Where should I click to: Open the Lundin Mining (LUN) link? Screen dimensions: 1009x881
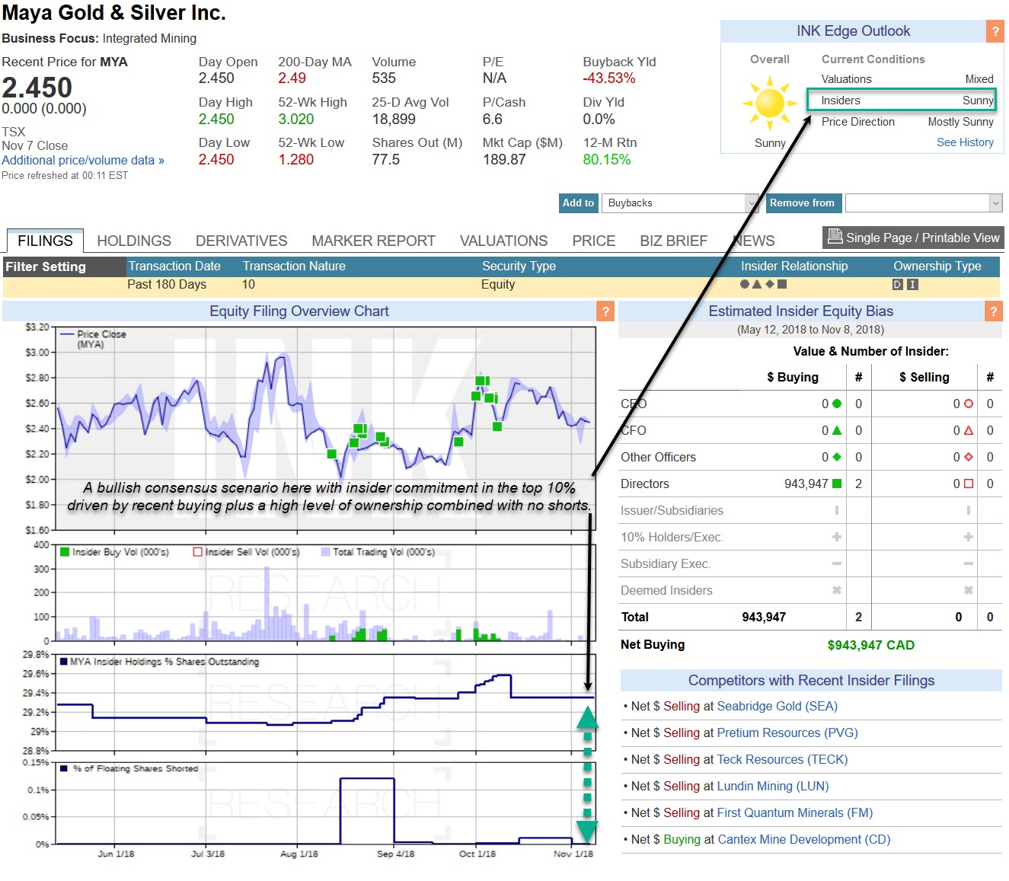click(x=773, y=786)
